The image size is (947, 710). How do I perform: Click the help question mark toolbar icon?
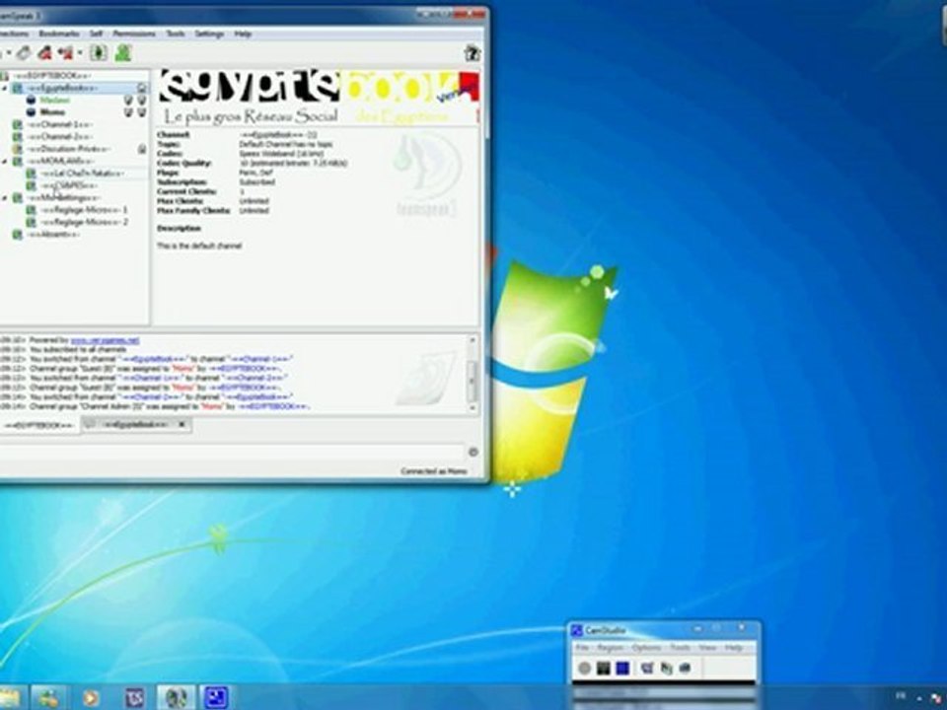(x=472, y=53)
